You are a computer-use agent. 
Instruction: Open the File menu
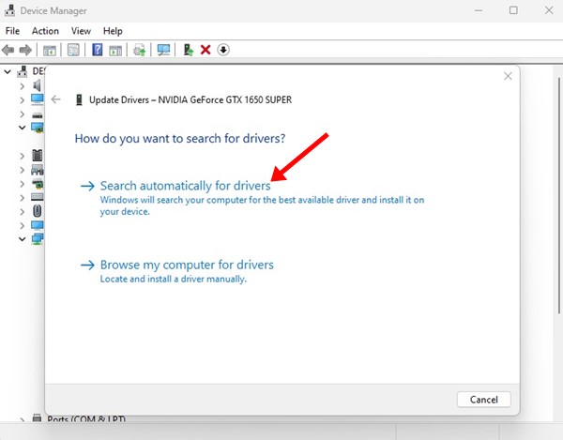click(12, 31)
